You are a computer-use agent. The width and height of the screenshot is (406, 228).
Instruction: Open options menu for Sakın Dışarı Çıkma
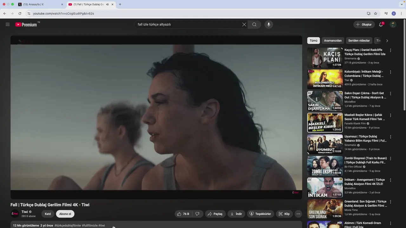point(390,93)
